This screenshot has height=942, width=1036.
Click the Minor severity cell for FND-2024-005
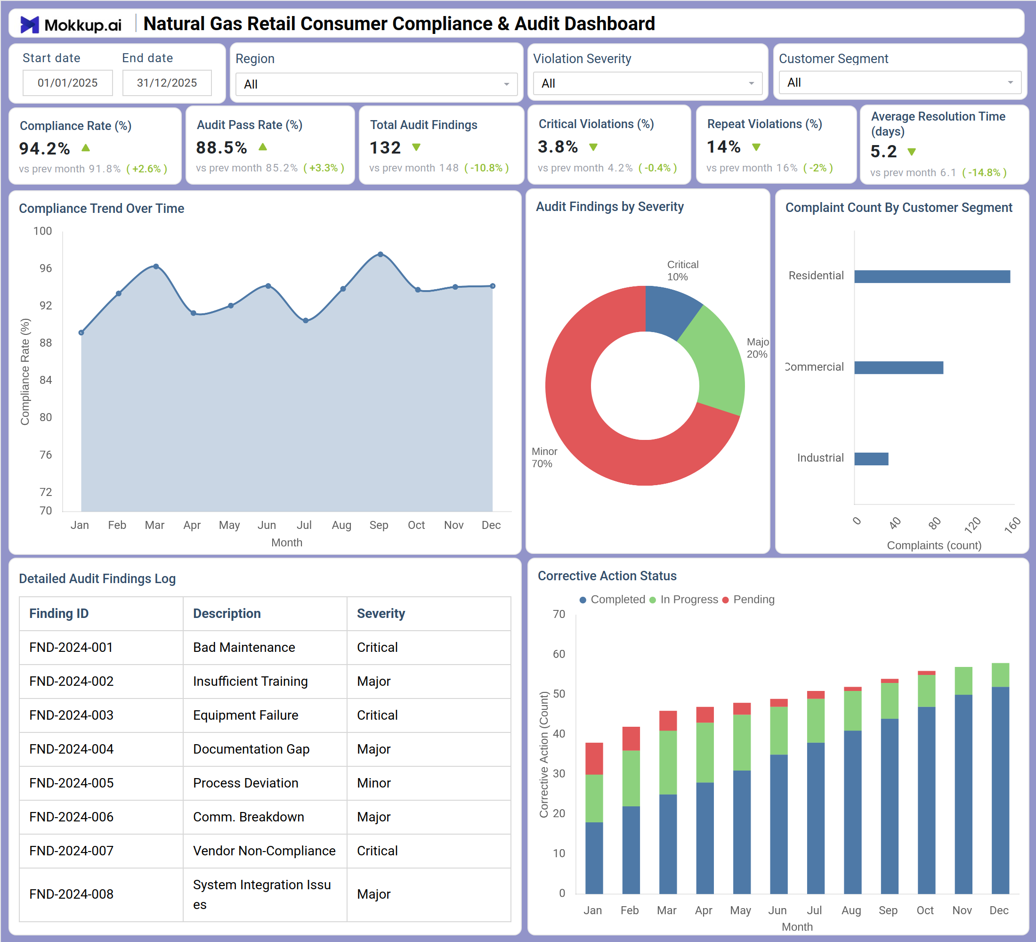[x=429, y=783]
